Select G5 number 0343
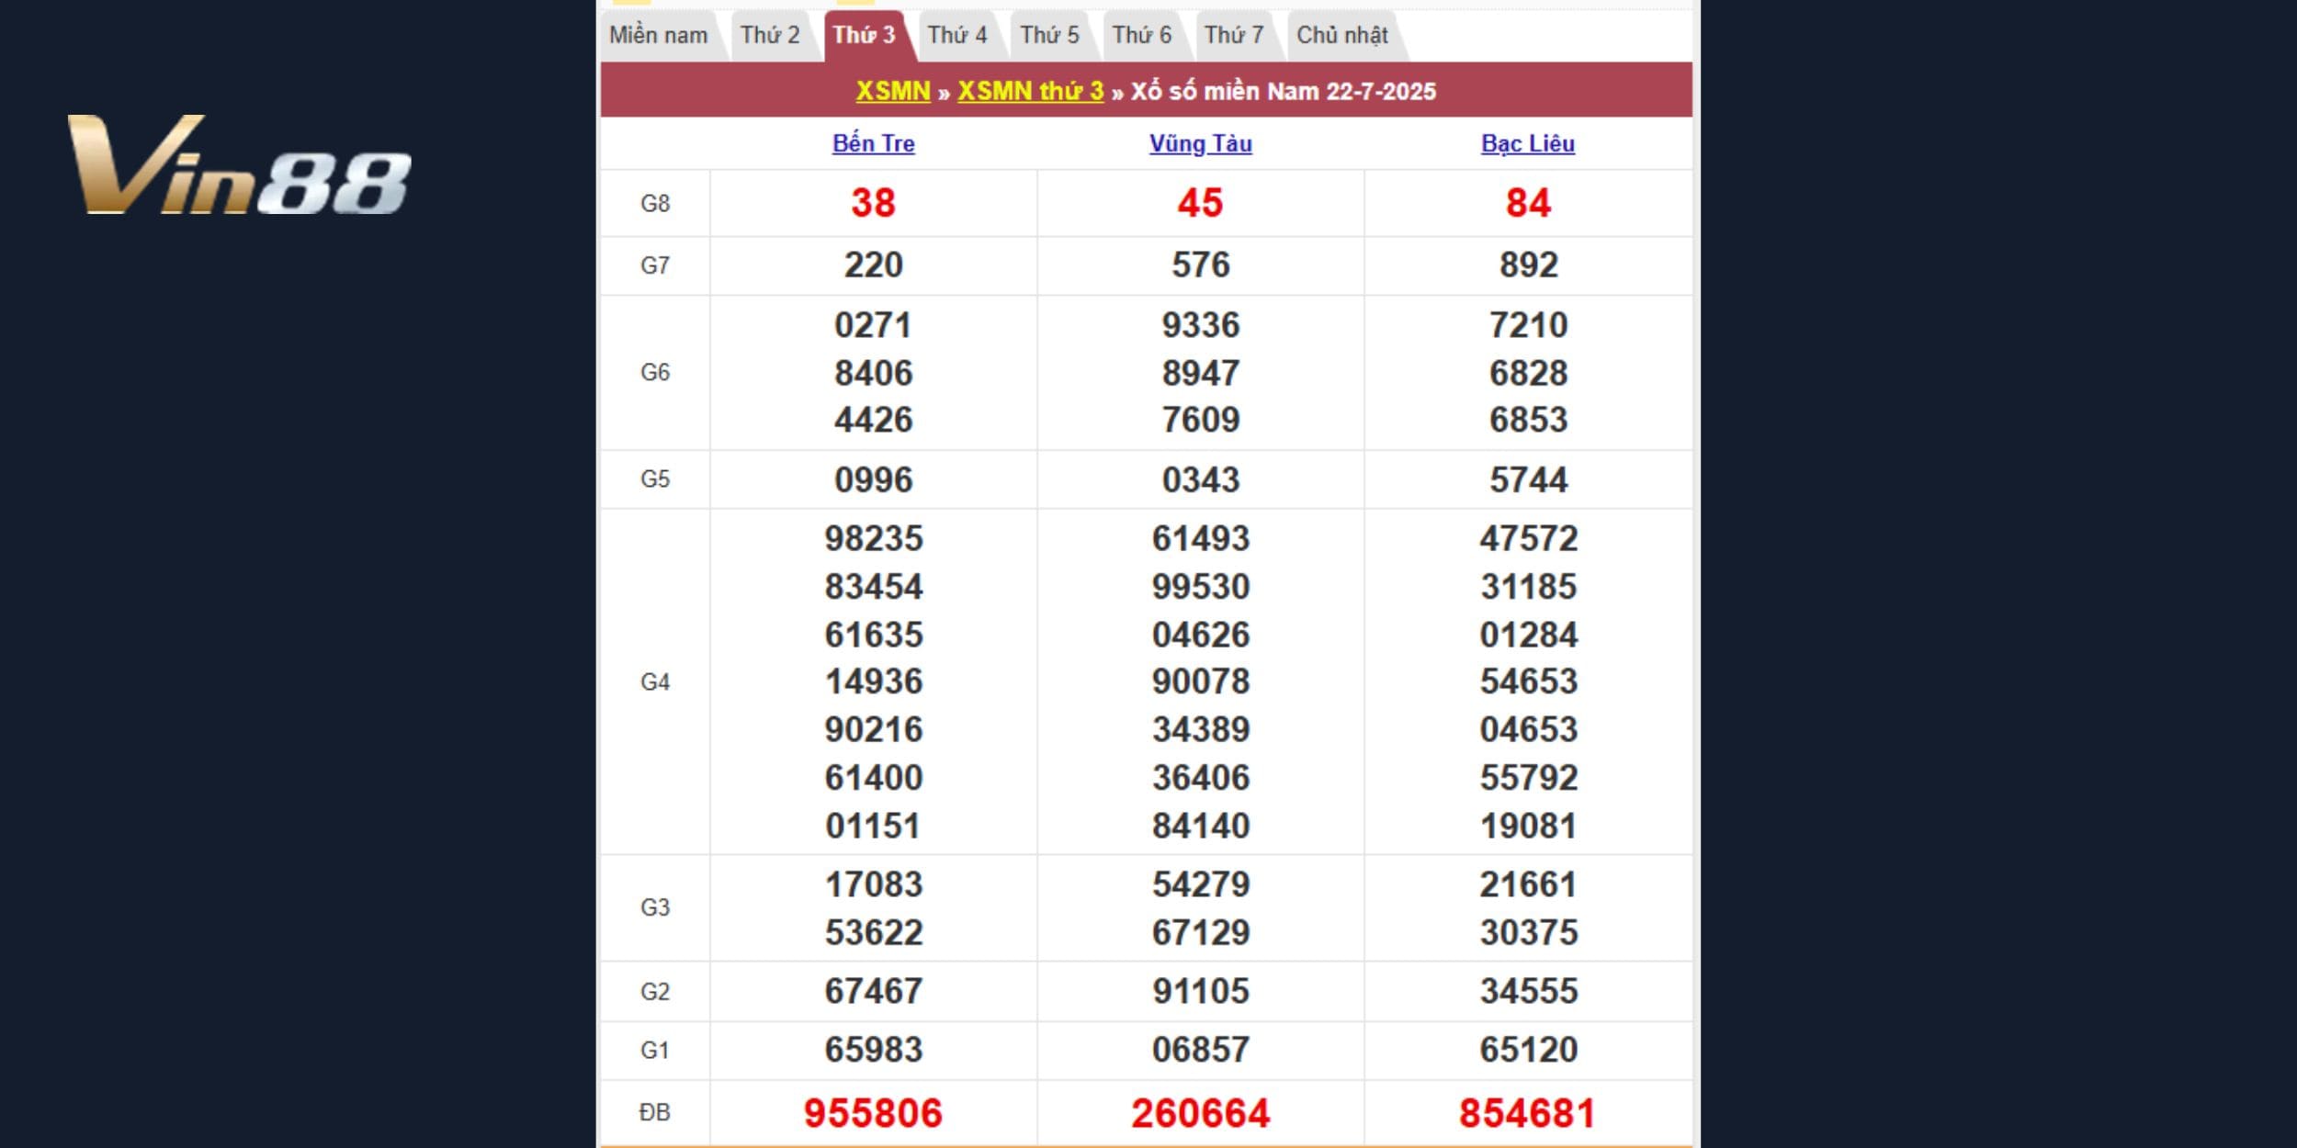The width and height of the screenshot is (2297, 1148). coord(1200,479)
